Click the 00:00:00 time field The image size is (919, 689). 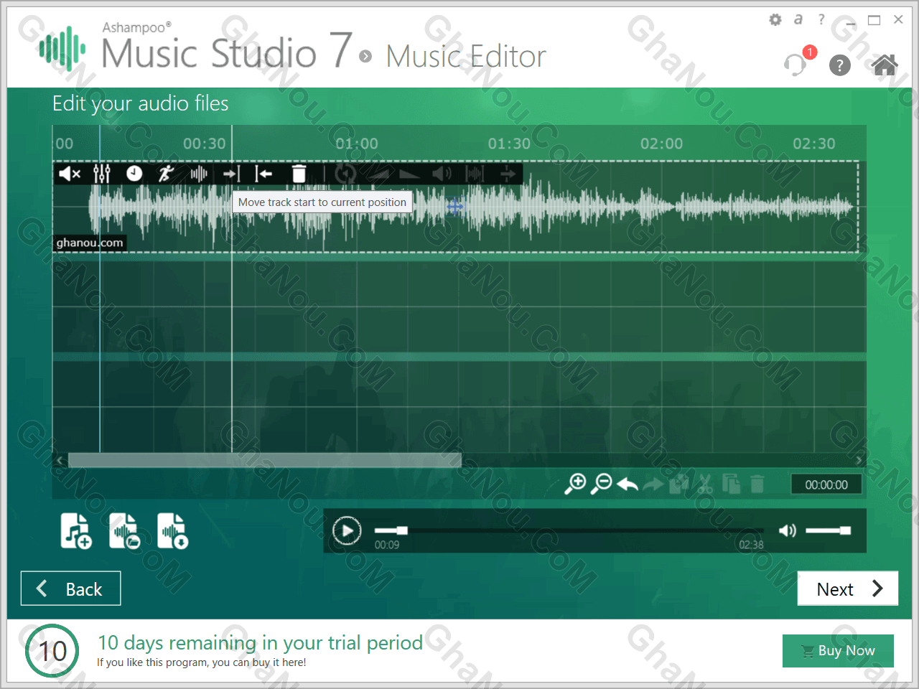[826, 485]
